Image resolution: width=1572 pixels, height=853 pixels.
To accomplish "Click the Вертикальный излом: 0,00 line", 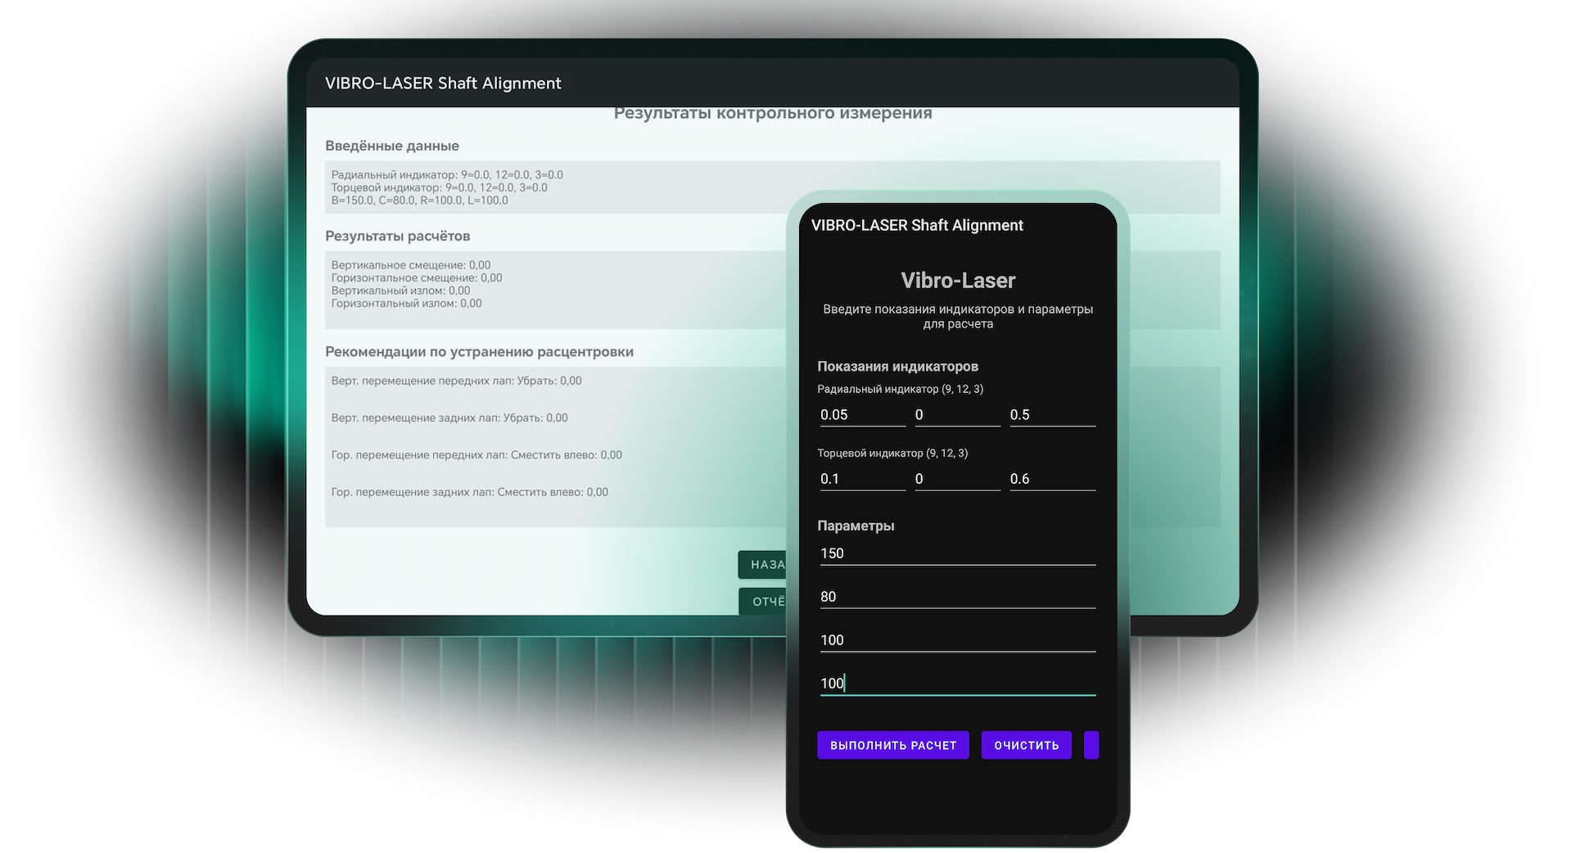I will tap(400, 291).
